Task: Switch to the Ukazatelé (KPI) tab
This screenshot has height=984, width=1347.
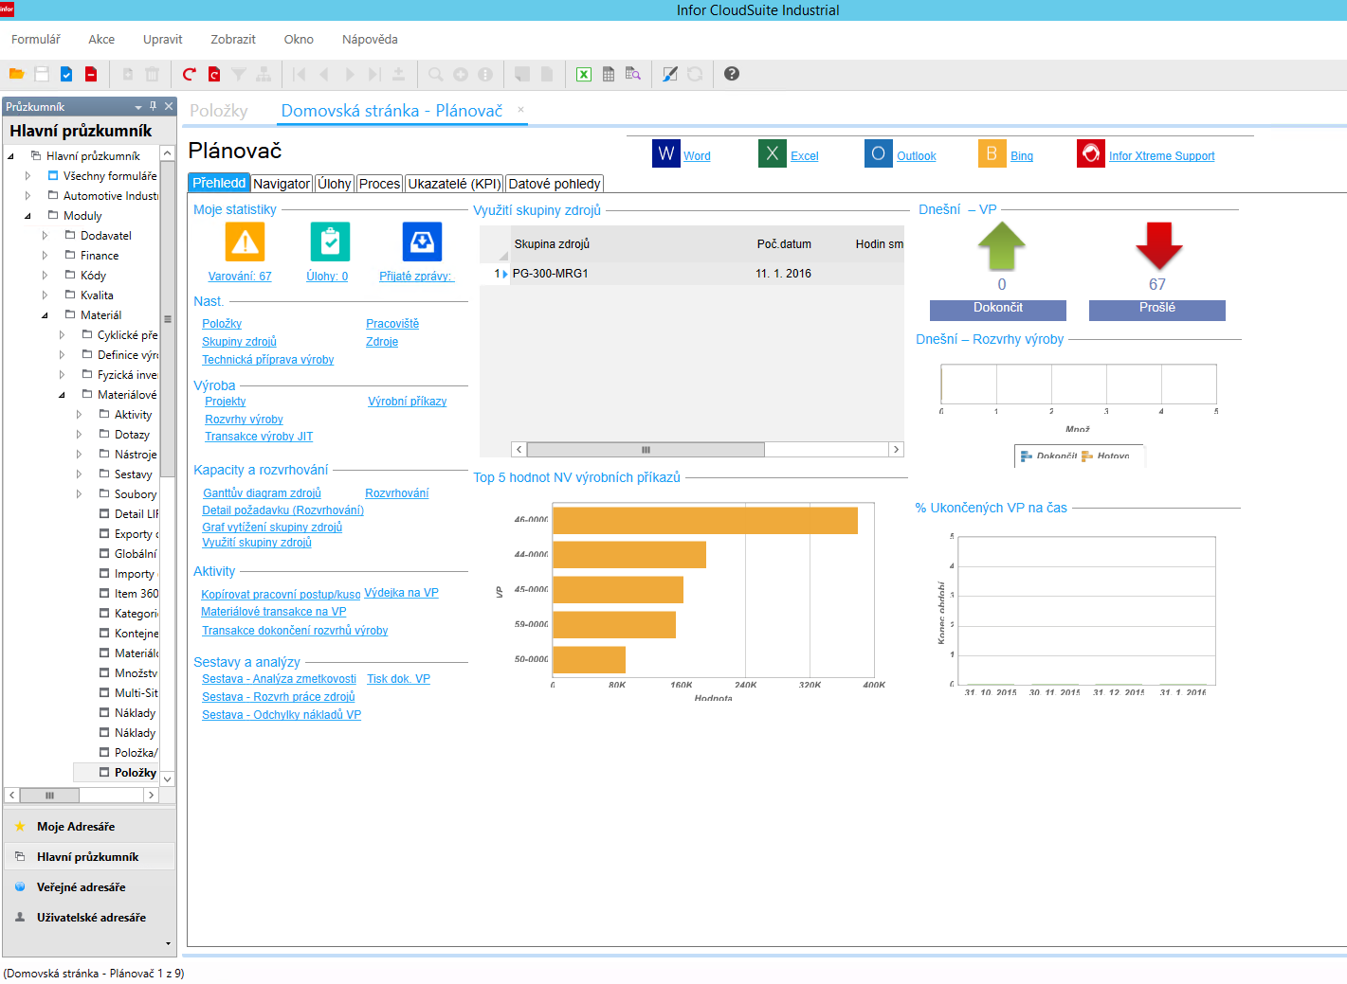Action: click(454, 184)
